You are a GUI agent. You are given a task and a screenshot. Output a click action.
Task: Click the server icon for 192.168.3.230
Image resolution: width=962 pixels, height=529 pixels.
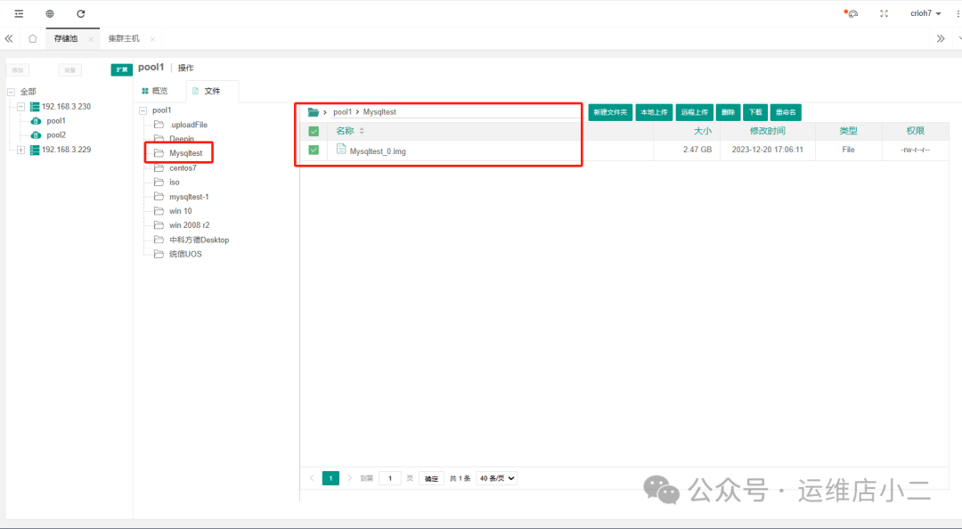point(35,107)
